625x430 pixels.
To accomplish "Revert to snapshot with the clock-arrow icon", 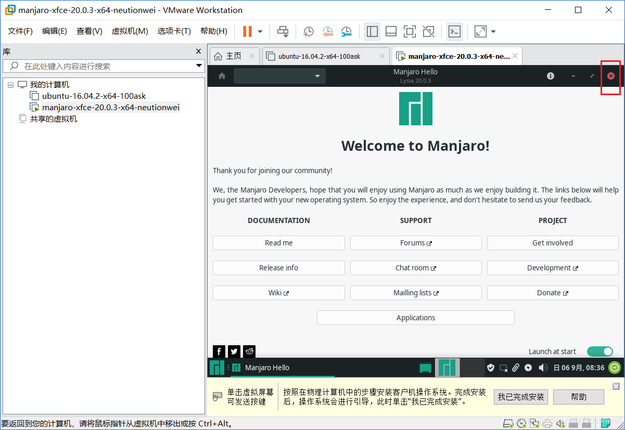I will coord(327,32).
